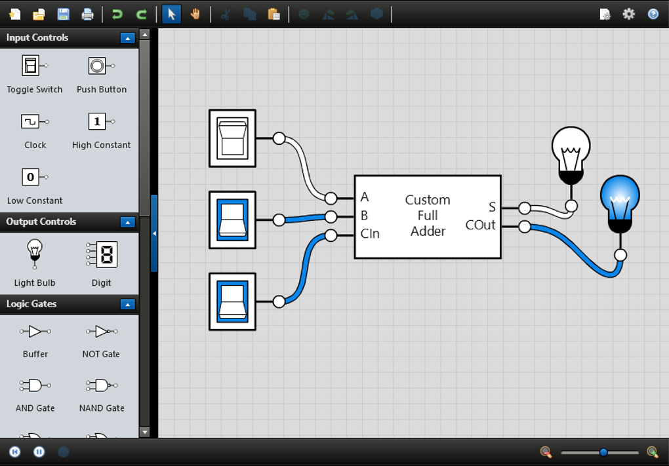Rotate selection clockwise icon

pos(352,14)
